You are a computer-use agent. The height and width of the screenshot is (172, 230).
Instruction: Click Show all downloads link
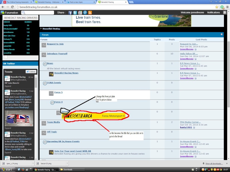tap(214, 163)
